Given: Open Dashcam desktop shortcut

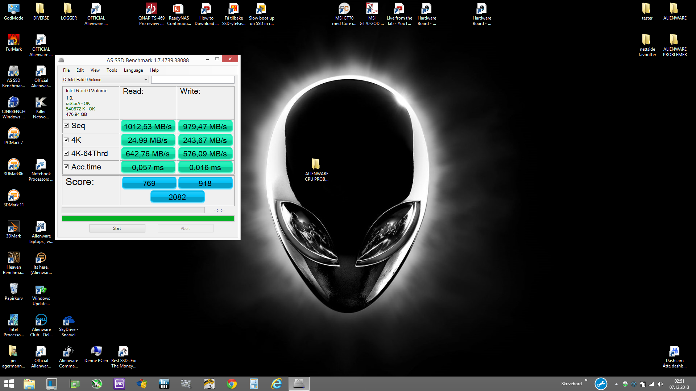Looking at the screenshot, I should 675,357.
